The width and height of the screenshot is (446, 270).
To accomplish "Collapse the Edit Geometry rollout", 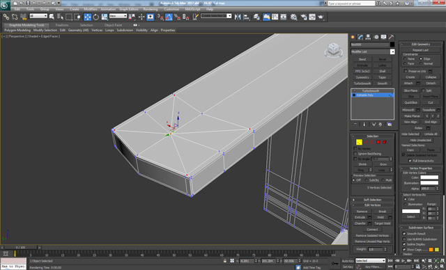I will [x=421, y=45].
